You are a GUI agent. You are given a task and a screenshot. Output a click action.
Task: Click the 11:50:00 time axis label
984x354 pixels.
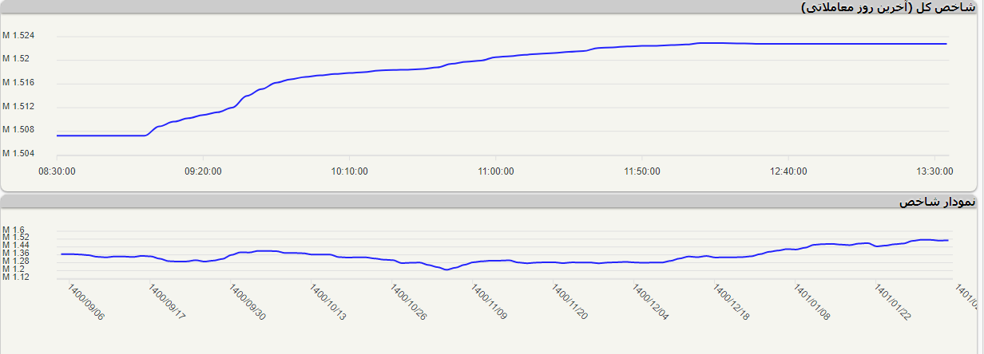(x=641, y=171)
